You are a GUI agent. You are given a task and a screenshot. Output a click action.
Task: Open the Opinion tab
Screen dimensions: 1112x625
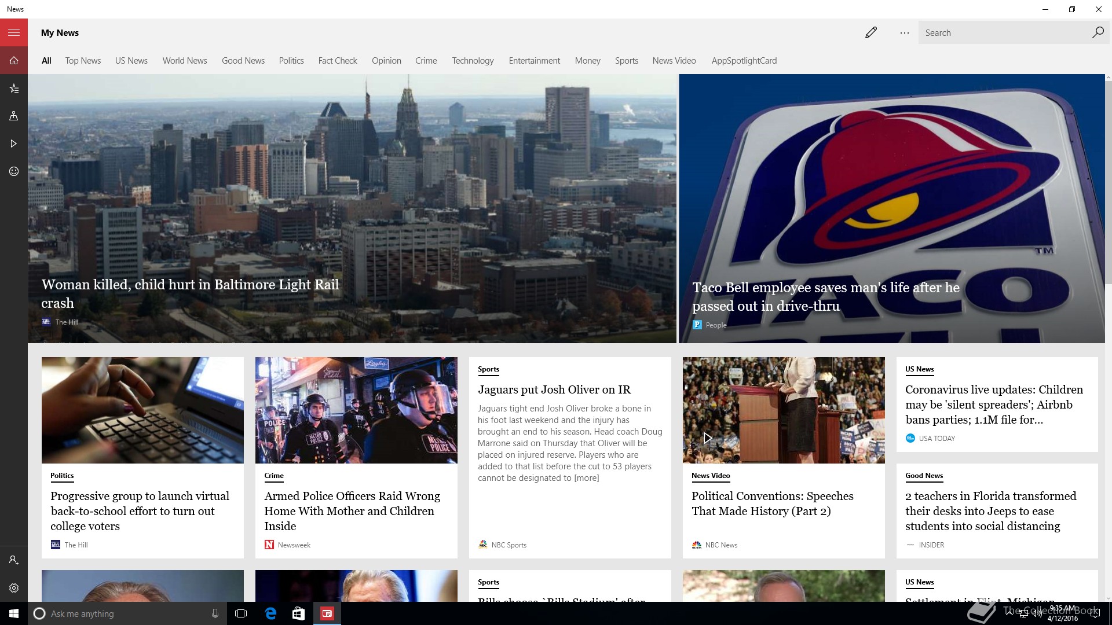[x=386, y=61]
